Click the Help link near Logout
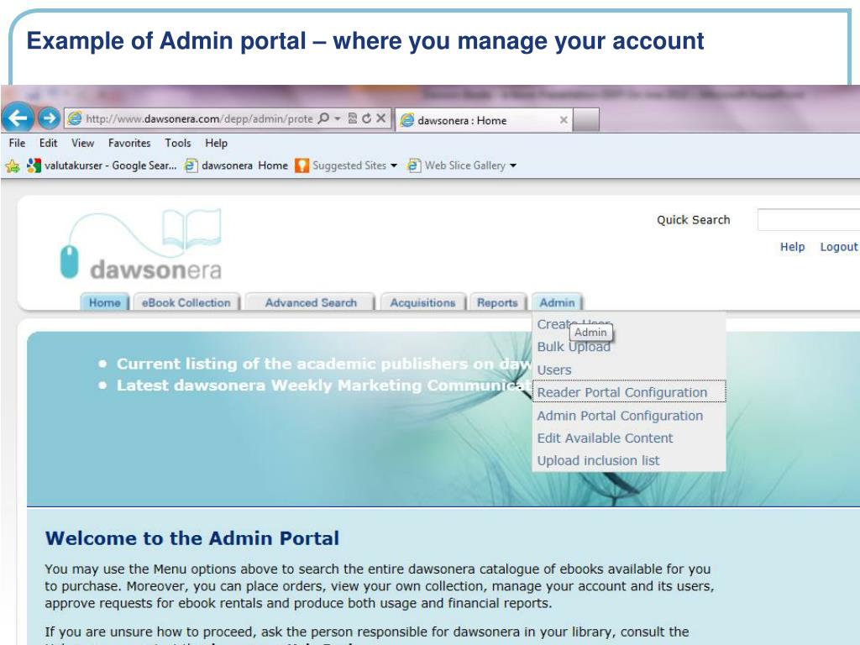Viewport: 860px width, 645px height. pyautogui.click(x=793, y=247)
